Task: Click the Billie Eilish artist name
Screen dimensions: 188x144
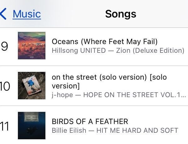Action: tap(69, 130)
